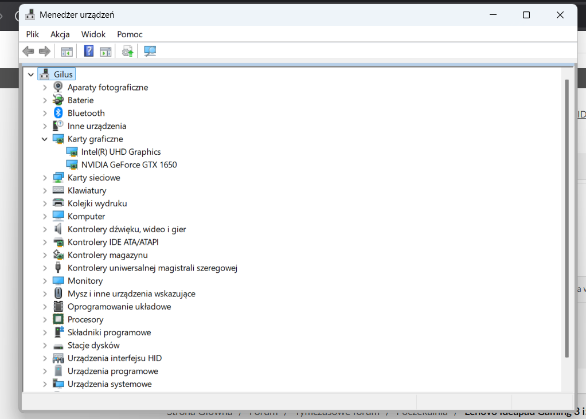This screenshot has height=419, width=586.
Task: Select the Komputer category label
Action: 87,216
